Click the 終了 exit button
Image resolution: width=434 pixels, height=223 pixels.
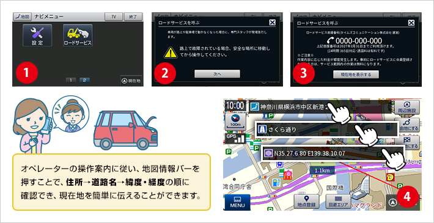click(133, 16)
